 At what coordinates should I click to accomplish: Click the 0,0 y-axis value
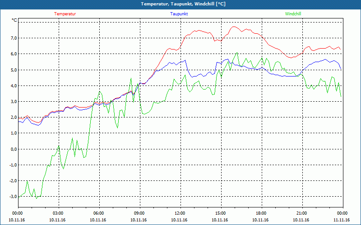point(14,149)
